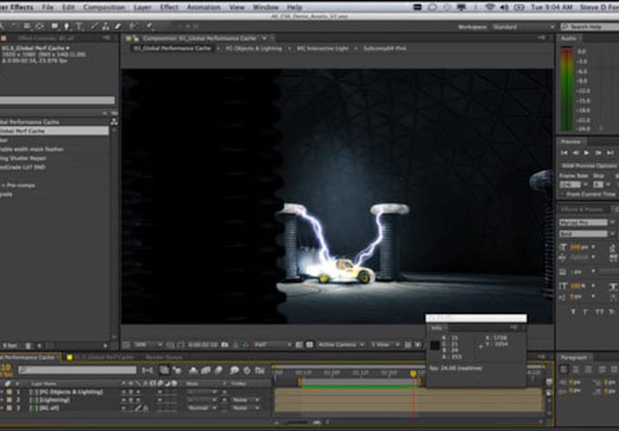619x431 pixels.
Task: Click the Search Help field
Action: 590,26
